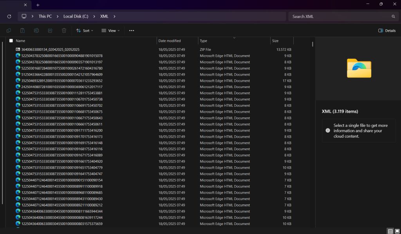Click the Edge icon of the file ending 3453881
Viewport: 401px width, 234px height.
[18, 93]
